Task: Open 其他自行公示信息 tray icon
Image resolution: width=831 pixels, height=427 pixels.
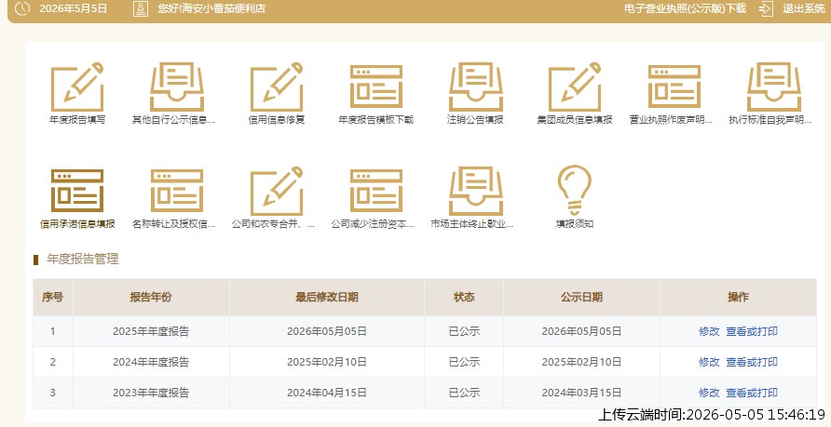Action: click(177, 87)
